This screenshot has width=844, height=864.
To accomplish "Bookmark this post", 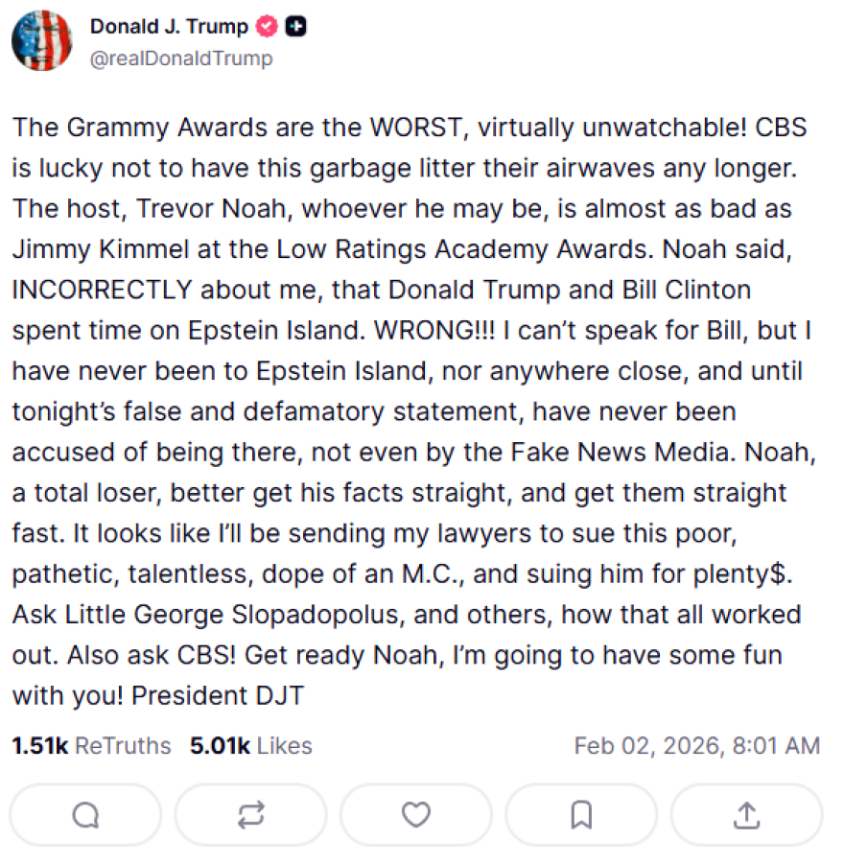I will 580,815.
